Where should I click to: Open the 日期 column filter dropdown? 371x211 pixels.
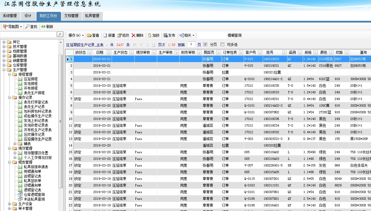(109, 53)
